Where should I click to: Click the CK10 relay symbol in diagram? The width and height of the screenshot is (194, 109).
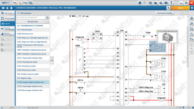[x=97, y=37]
